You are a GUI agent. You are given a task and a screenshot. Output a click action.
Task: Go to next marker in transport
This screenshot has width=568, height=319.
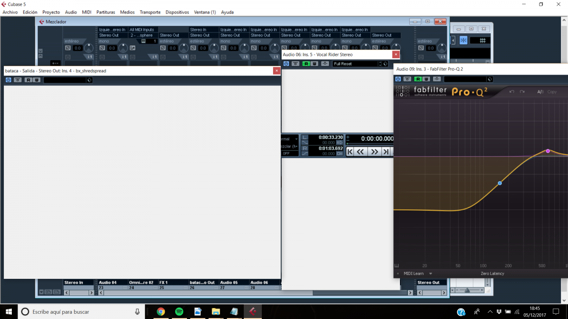click(386, 152)
